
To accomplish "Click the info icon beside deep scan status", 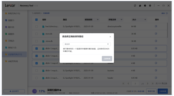I will tap(60, 90).
